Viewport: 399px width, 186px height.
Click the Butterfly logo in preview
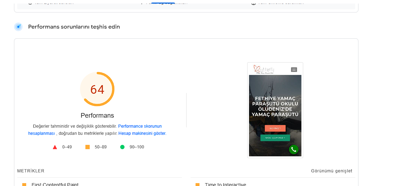(264, 69)
